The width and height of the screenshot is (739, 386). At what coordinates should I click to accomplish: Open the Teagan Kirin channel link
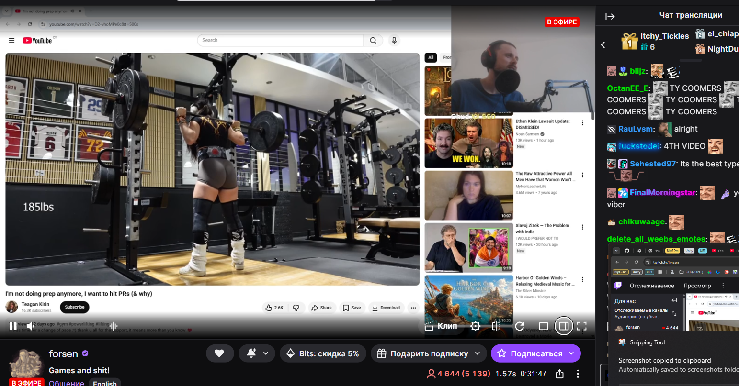click(x=35, y=304)
